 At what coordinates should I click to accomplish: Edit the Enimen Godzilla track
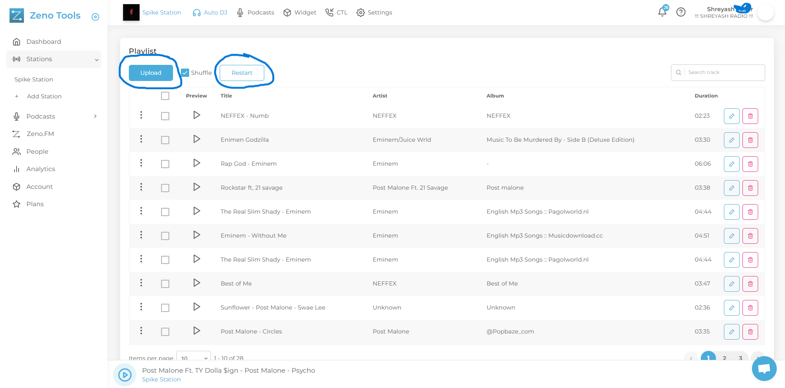click(x=732, y=140)
